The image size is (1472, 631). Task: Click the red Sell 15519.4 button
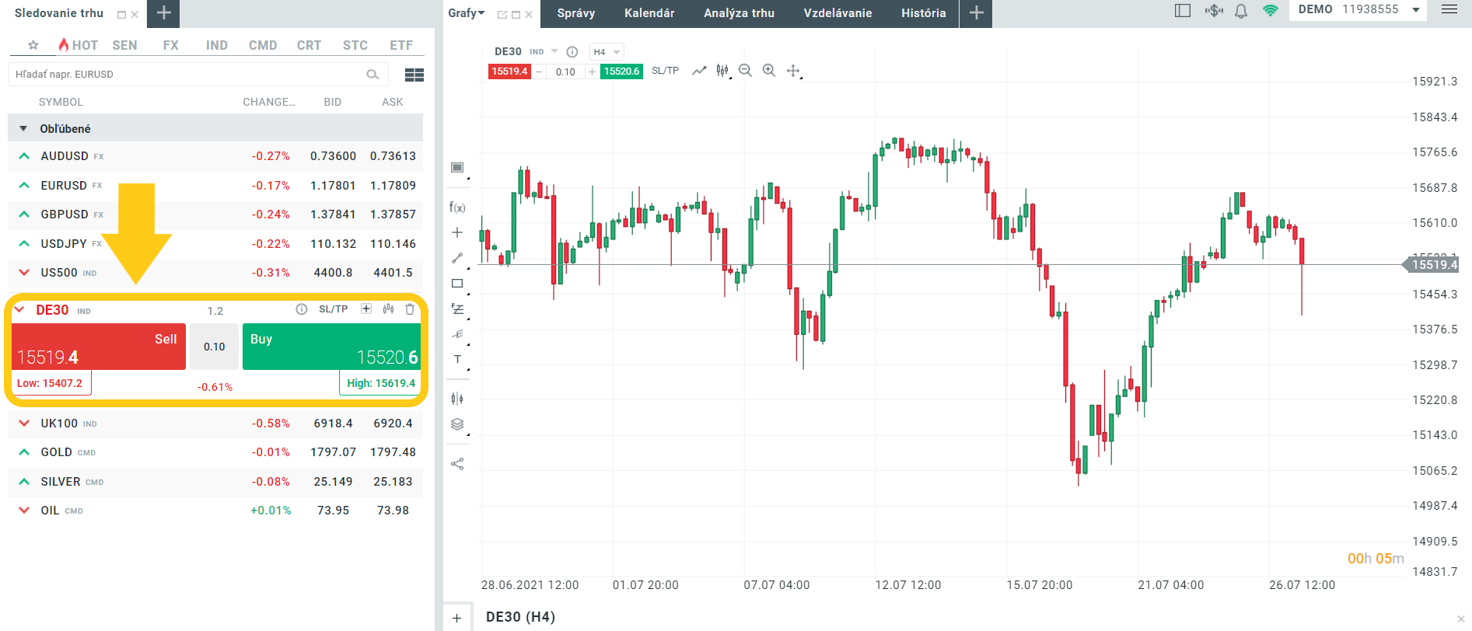point(99,347)
